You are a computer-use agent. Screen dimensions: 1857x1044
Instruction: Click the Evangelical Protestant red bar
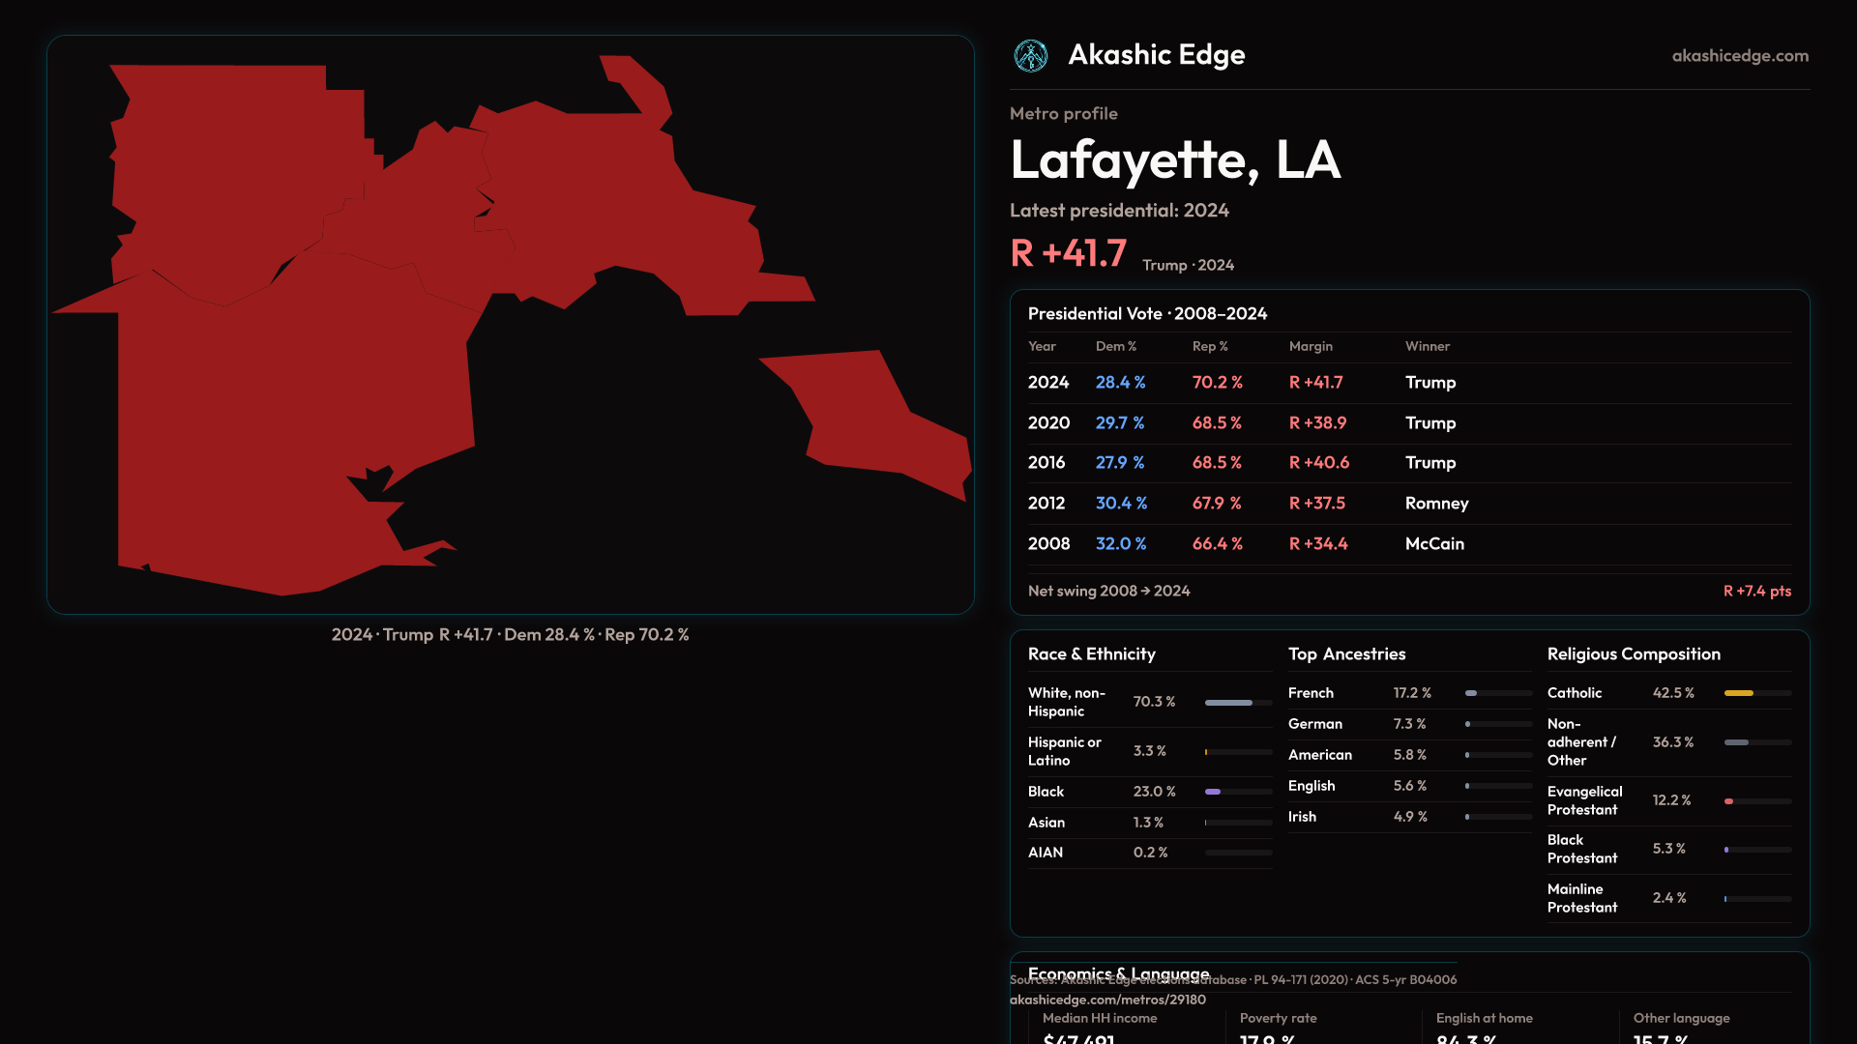click(x=1729, y=801)
